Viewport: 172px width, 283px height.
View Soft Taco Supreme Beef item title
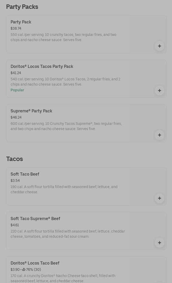[x=35, y=219]
